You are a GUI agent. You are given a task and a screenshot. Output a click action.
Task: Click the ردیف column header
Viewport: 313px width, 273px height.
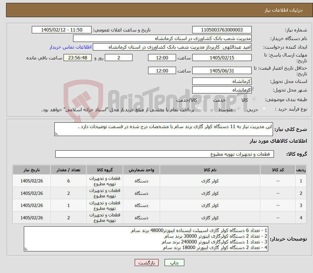point(301,170)
